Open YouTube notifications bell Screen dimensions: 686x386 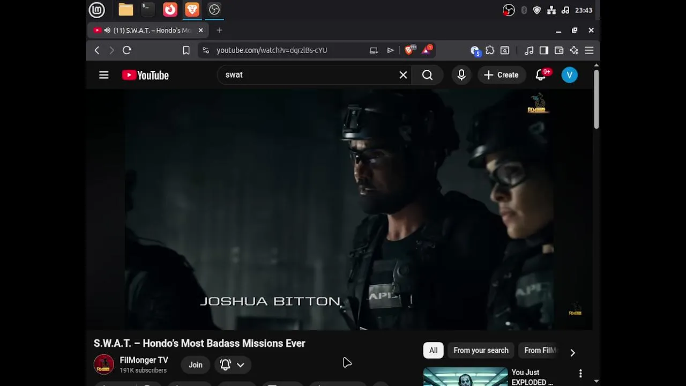(x=541, y=75)
